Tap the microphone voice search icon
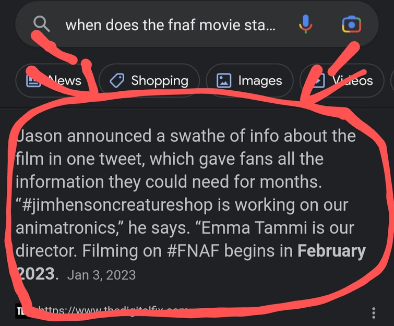The width and height of the screenshot is (394, 326). (306, 24)
